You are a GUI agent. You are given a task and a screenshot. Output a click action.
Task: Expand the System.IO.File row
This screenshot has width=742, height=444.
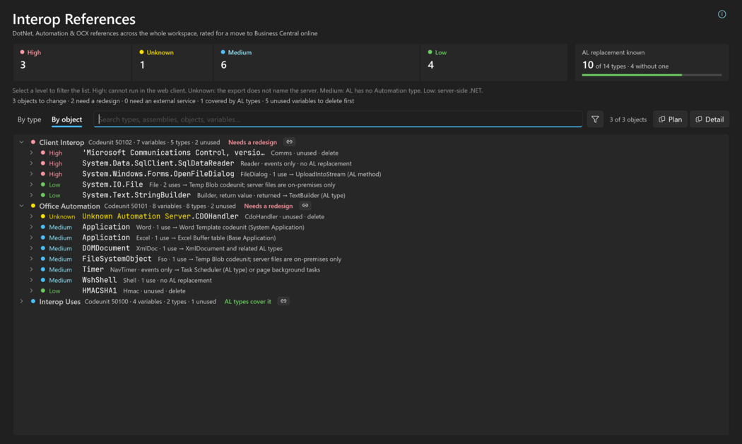tap(31, 185)
